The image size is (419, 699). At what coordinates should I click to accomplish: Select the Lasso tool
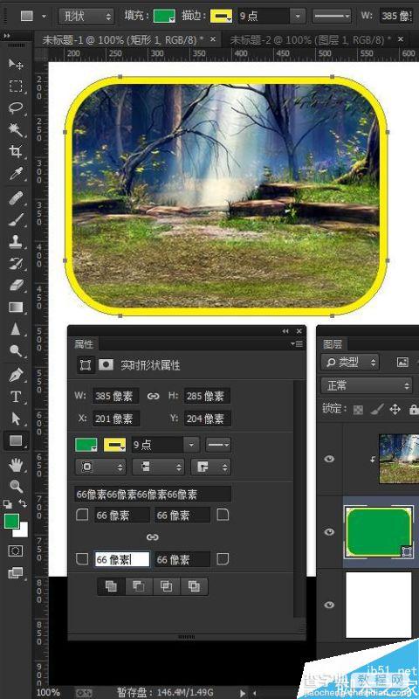coord(16,107)
